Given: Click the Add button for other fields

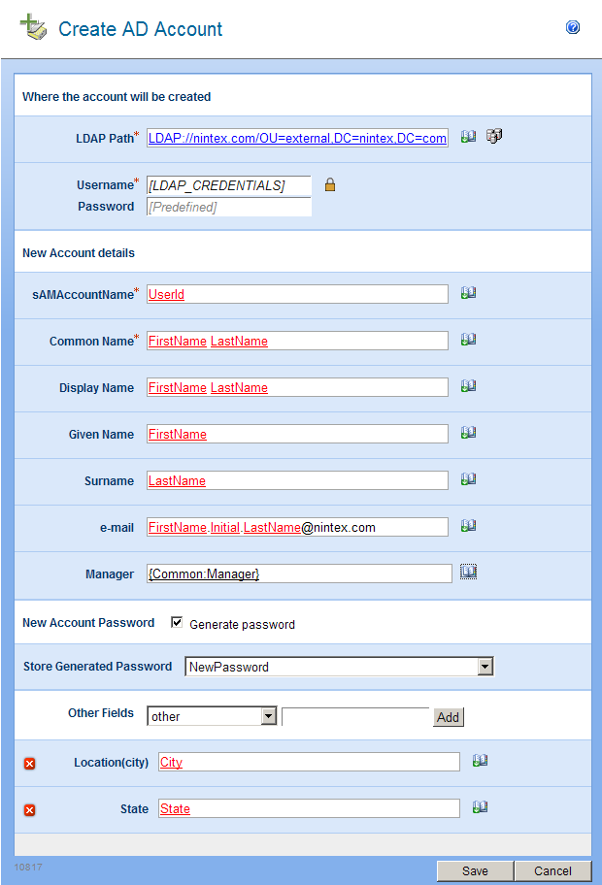Looking at the screenshot, I should pos(448,717).
